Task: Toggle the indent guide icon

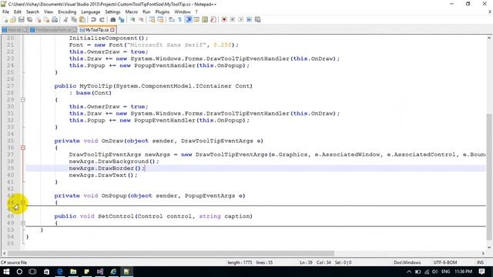Action: [188, 19]
